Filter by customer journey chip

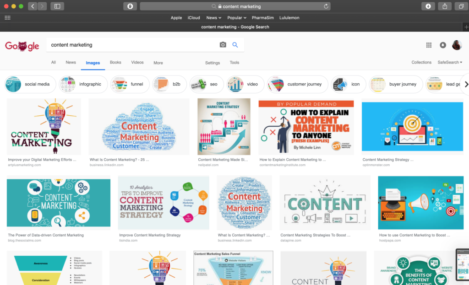(x=297, y=84)
